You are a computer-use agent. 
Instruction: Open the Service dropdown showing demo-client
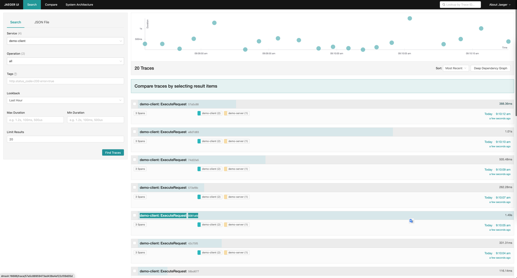[65, 41]
